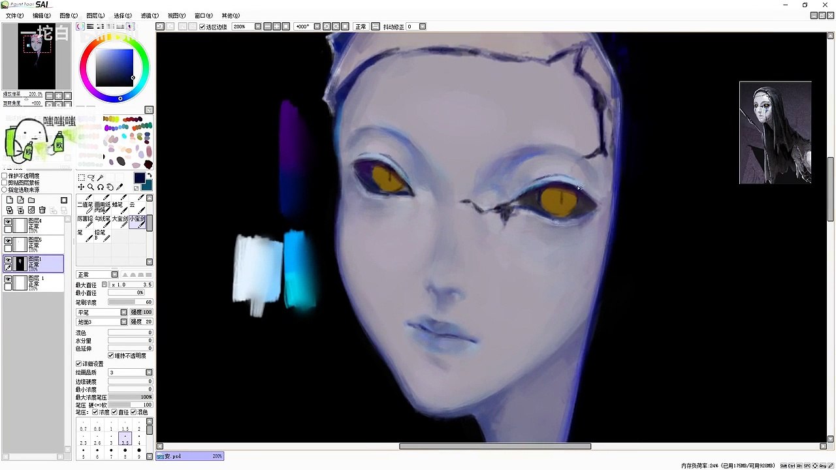This screenshot has width=836, height=470.
Task: Hide 图层5 layer with eye icon
Action: point(8,241)
